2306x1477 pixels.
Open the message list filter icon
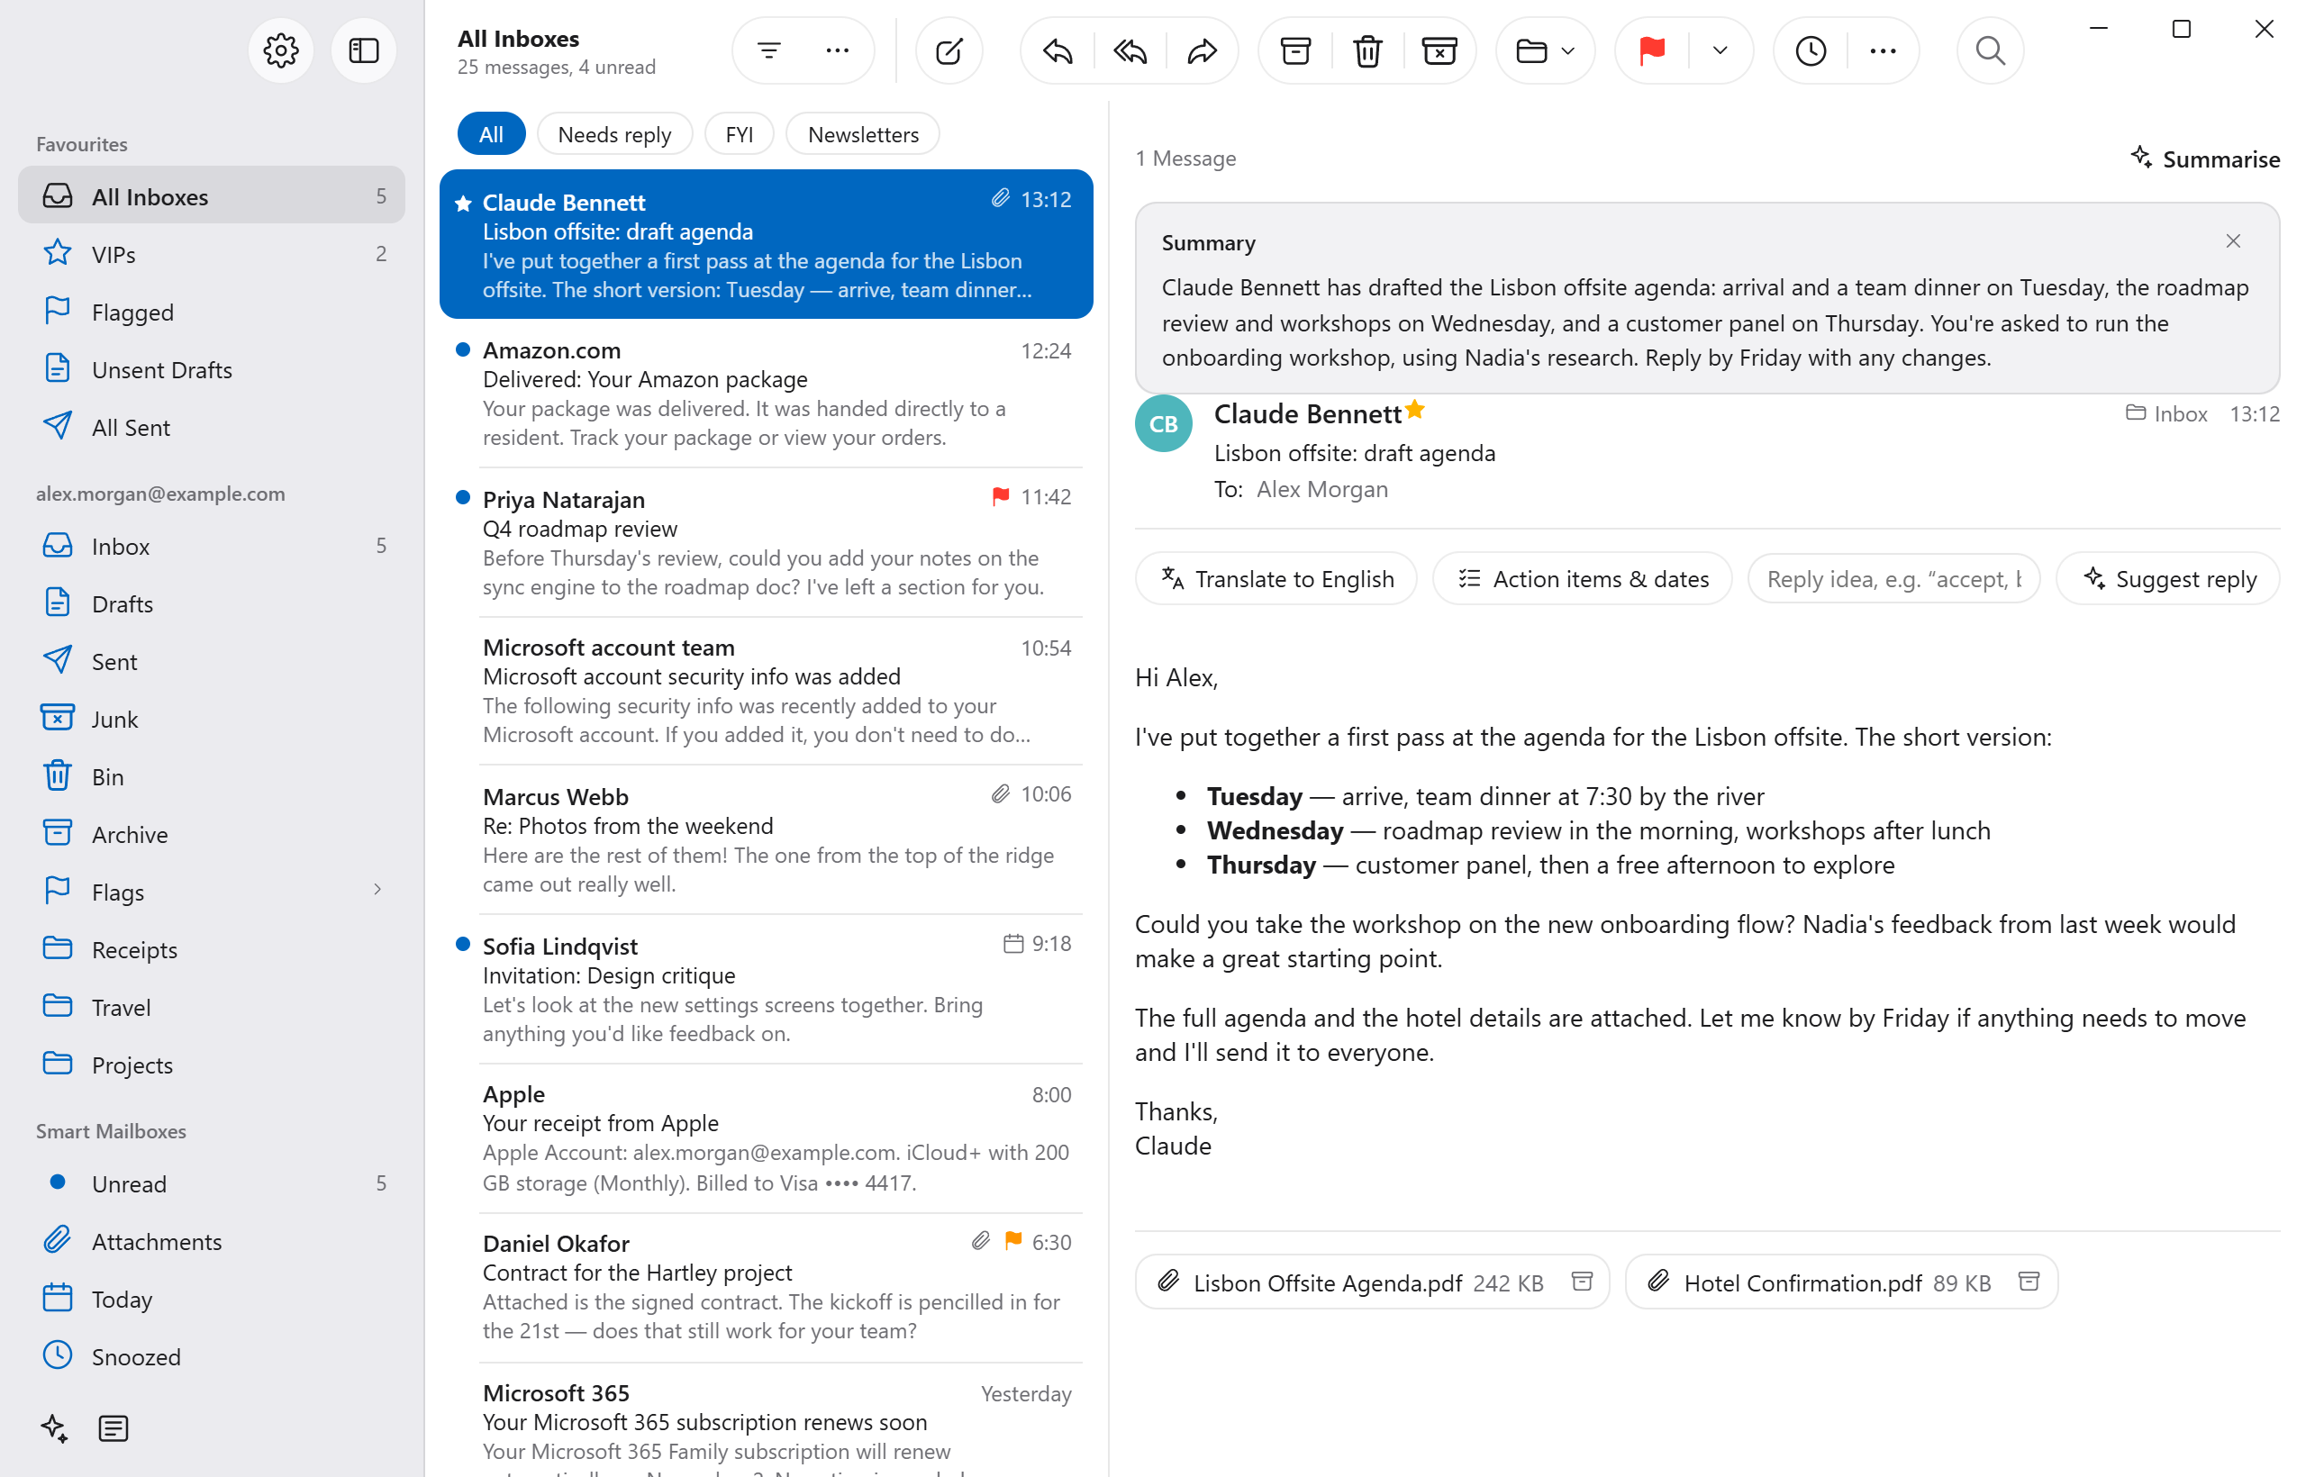click(768, 50)
